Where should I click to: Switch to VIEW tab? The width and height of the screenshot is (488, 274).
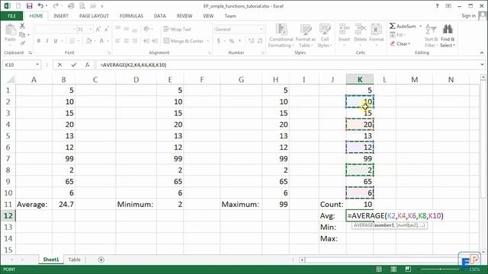pyautogui.click(x=208, y=16)
